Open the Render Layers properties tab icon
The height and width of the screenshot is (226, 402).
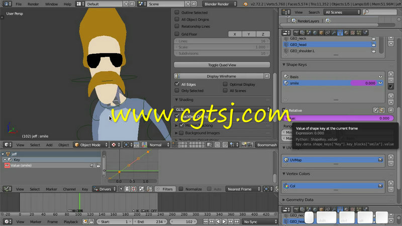click(x=303, y=33)
